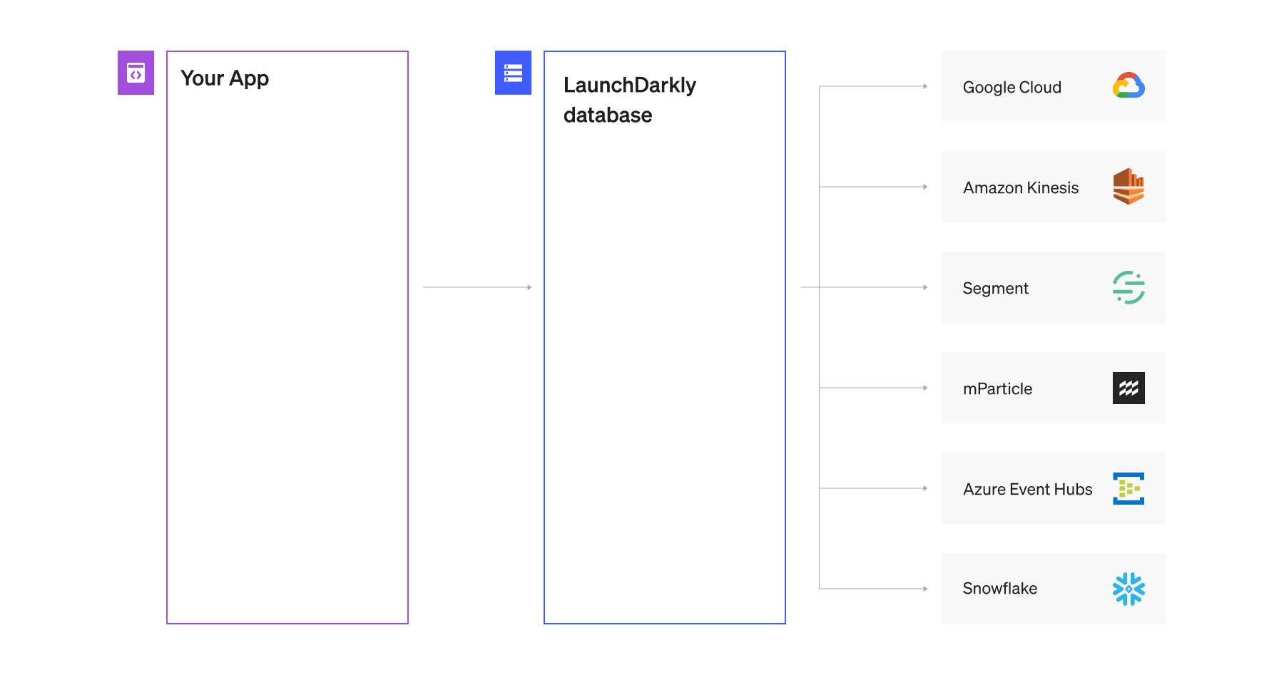Click the mParticle logo icon
The width and height of the screenshot is (1284, 675).
[1128, 388]
